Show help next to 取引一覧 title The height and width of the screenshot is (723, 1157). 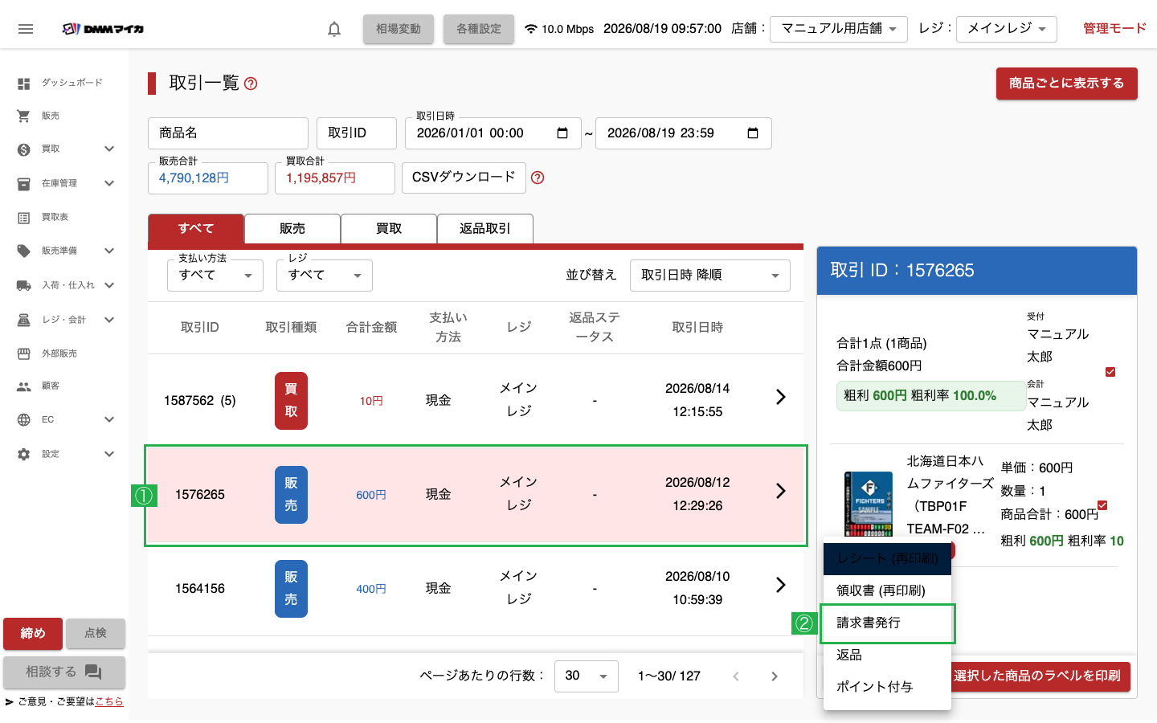tap(251, 84)
